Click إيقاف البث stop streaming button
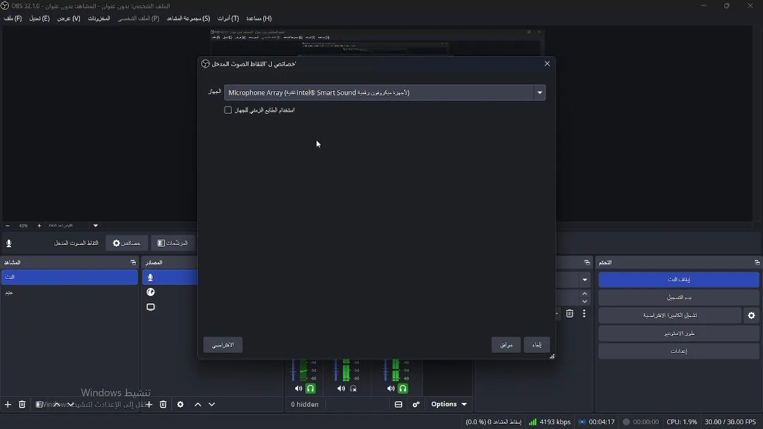 (679, 279)
